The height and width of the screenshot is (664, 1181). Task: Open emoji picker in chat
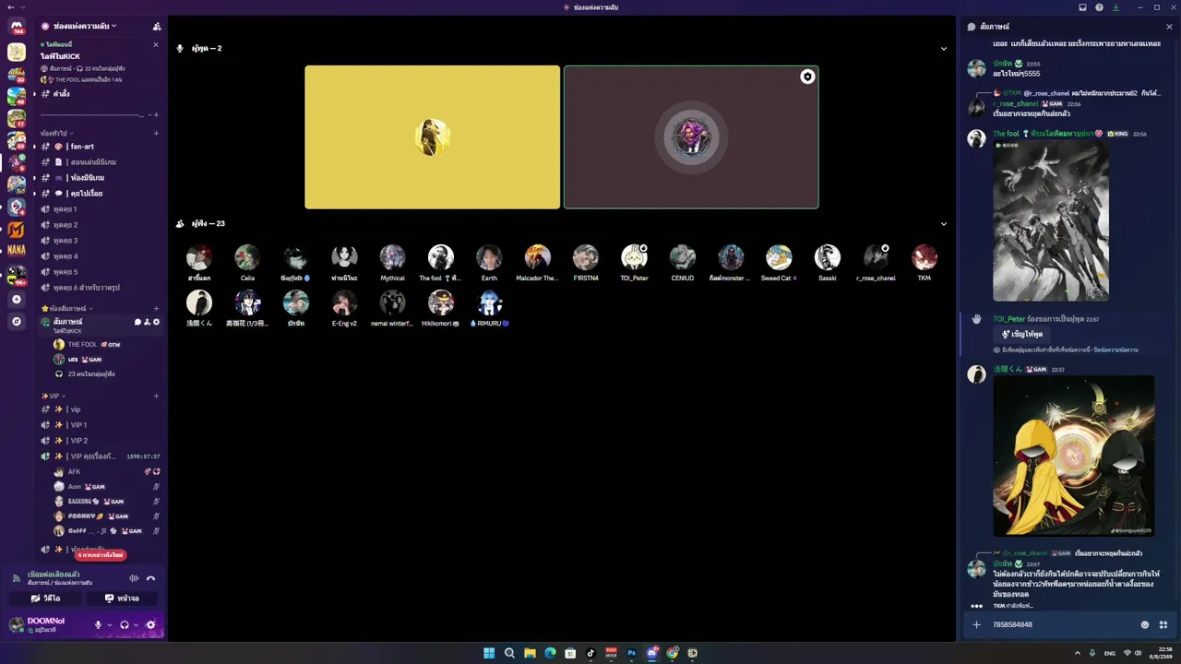coord(1145,624)
